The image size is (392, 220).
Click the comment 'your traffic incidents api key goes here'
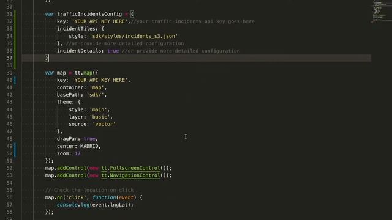[x=193, y=21]
